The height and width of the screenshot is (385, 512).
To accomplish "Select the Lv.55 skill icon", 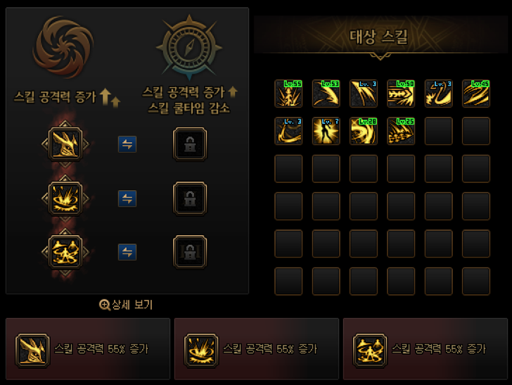I will coord(288,94).
